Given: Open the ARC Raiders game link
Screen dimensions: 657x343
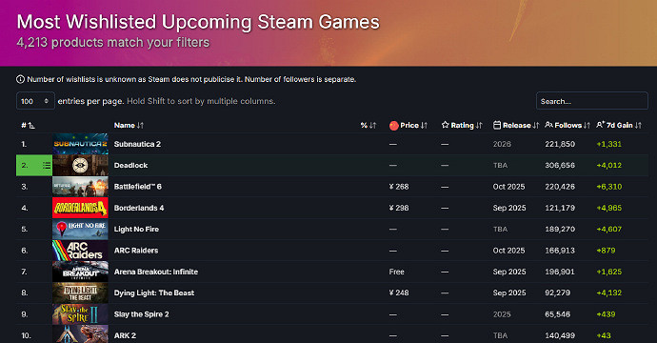Looking at the screenshot, I should [x=136, y=251].
